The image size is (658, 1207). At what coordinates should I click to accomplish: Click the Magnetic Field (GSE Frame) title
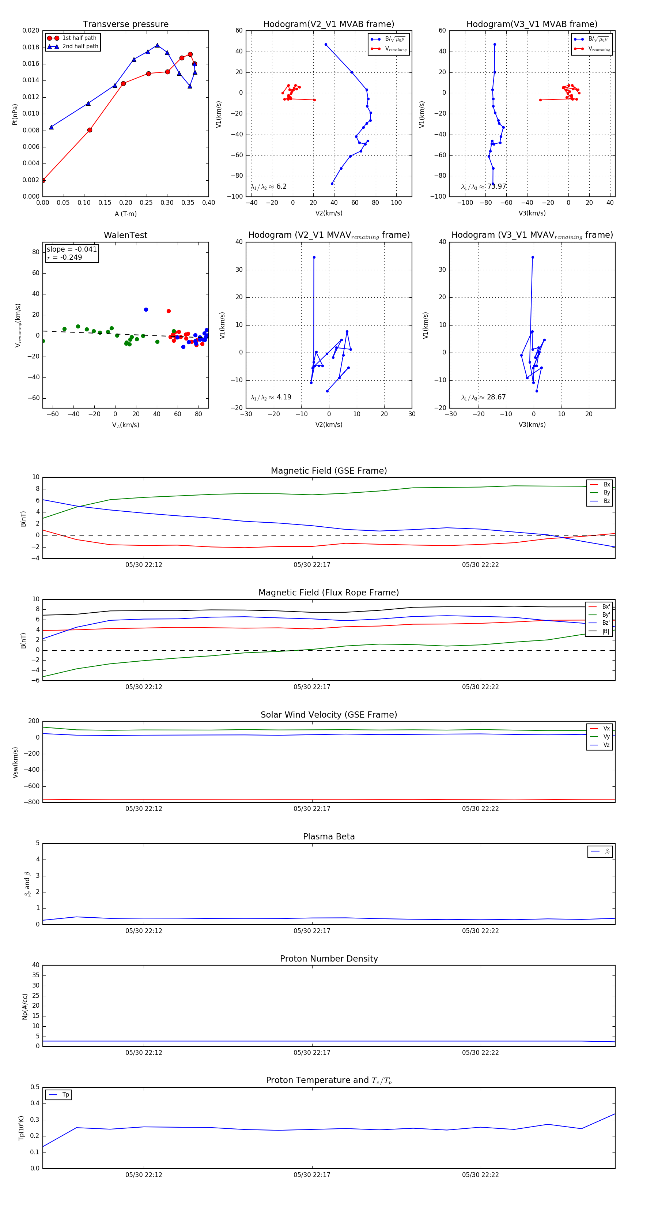pos(329,471)
